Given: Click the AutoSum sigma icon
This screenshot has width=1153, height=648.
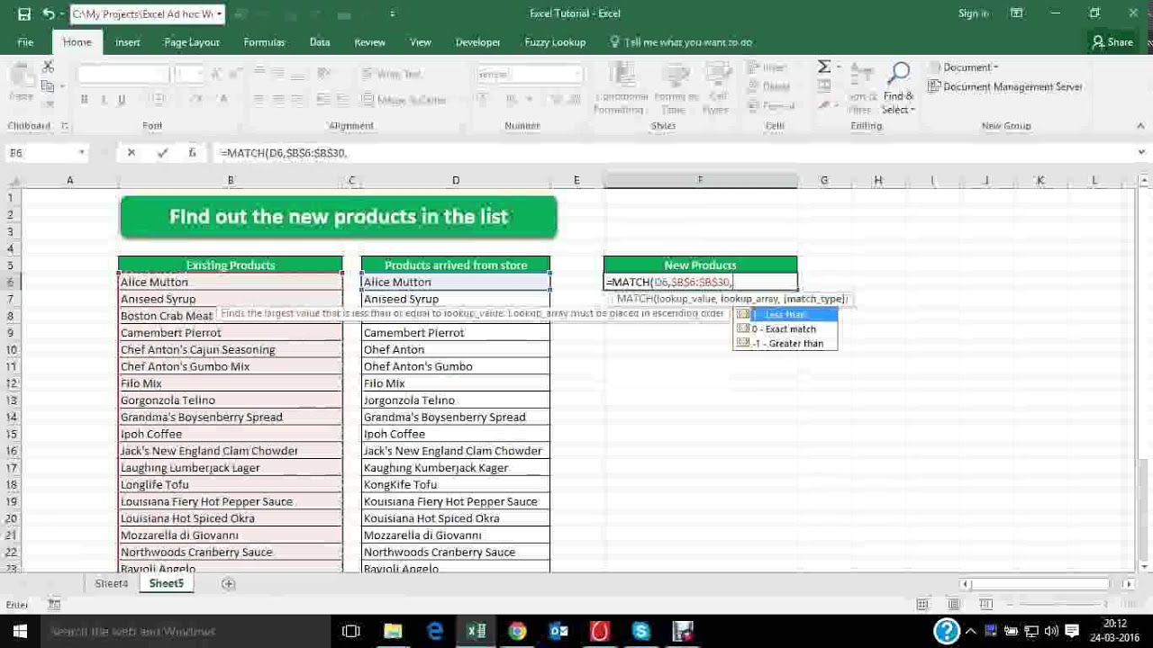Looking at the screenshot, I should click(x=823, y=67).
